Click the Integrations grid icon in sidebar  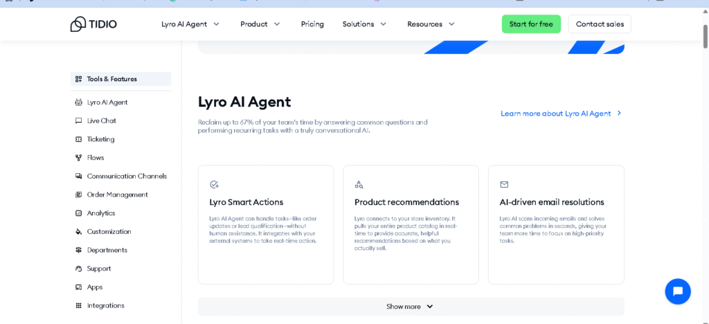click(78, 305)
